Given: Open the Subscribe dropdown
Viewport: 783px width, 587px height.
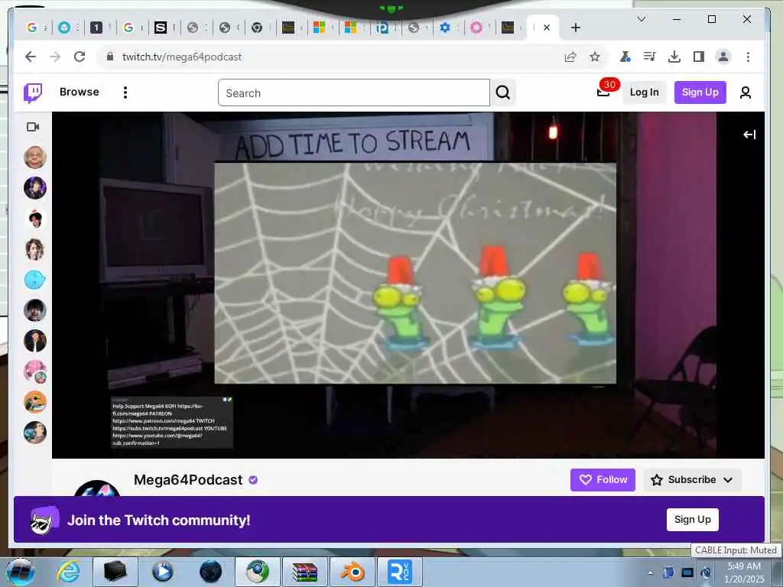Looking at the screenshot, I should [692, 480].
